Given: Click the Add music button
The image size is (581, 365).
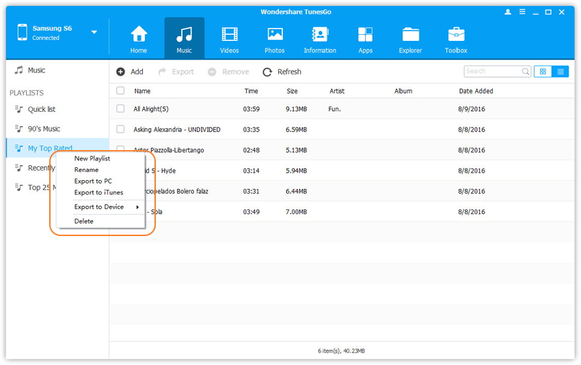Looking at the screenshot, I should [130, 72].
